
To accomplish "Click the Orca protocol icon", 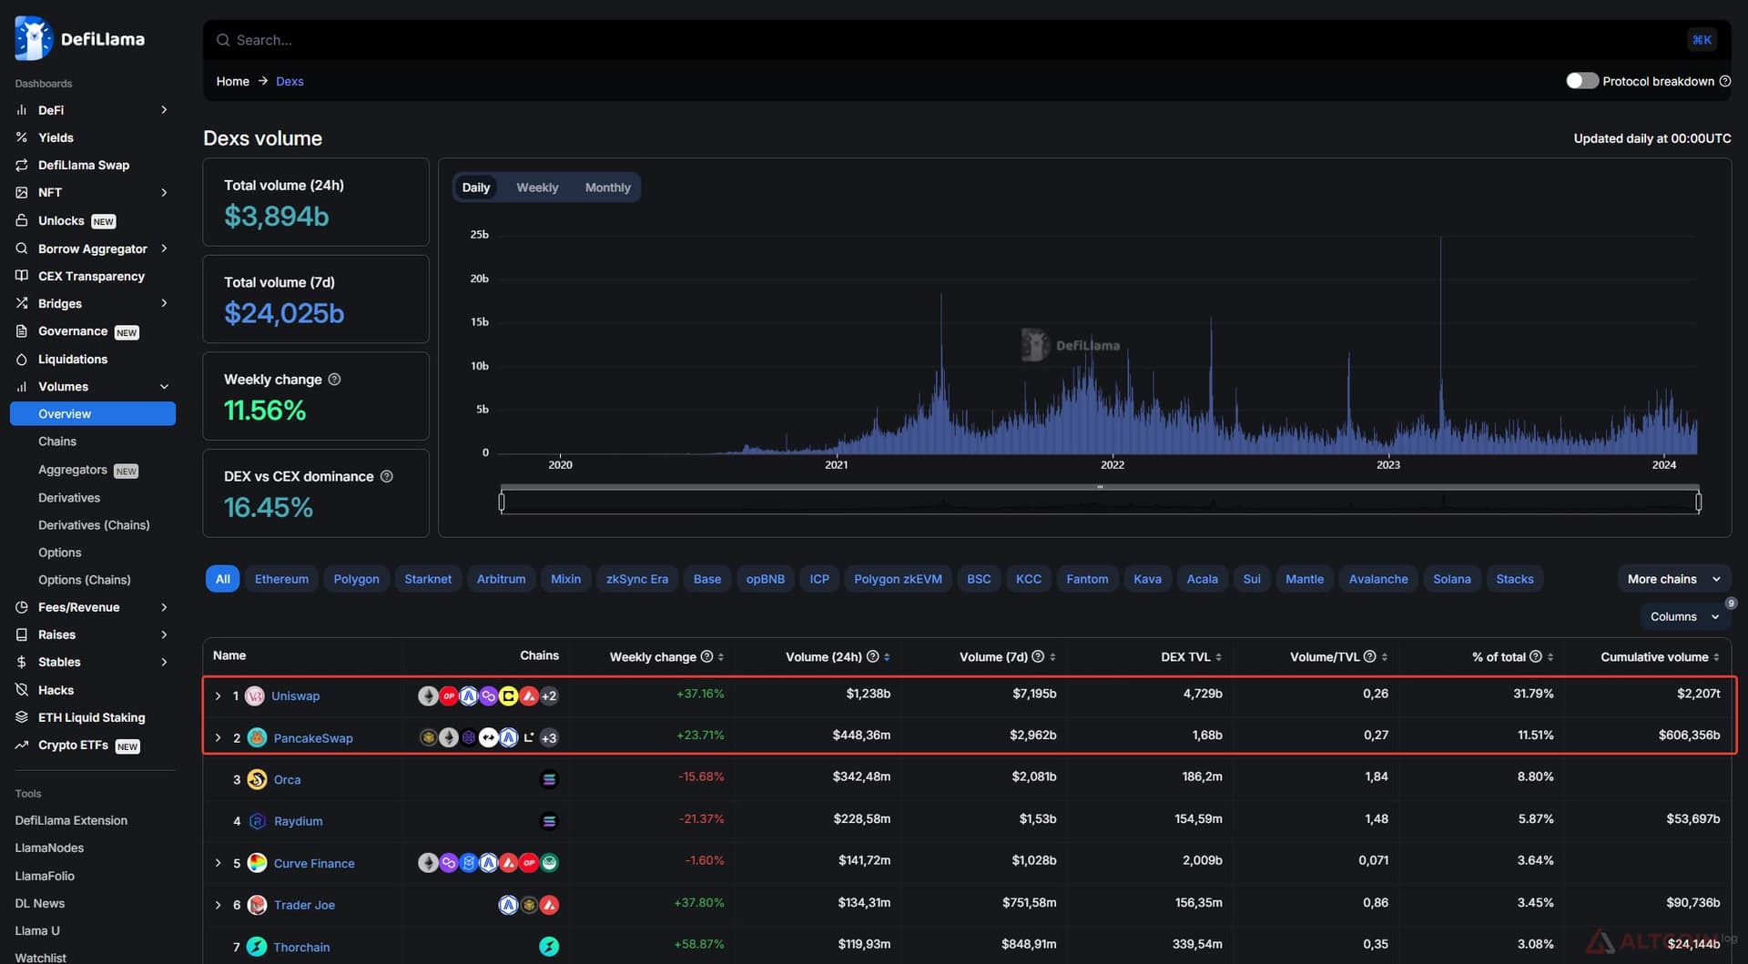I will [x=257, y=779].
